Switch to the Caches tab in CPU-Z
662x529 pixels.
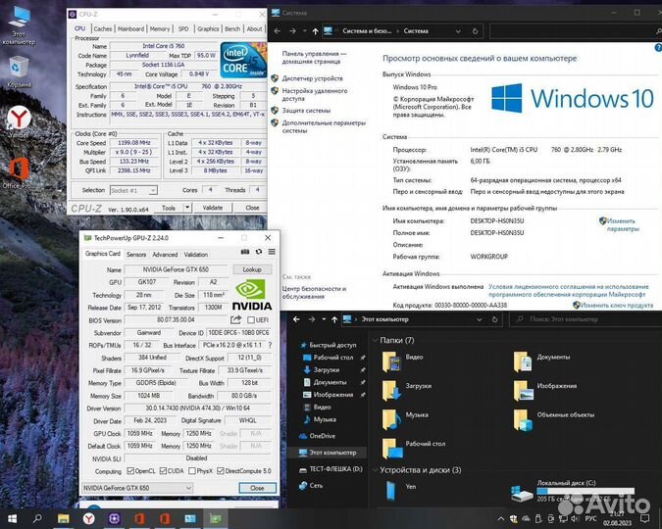point(103,28)
